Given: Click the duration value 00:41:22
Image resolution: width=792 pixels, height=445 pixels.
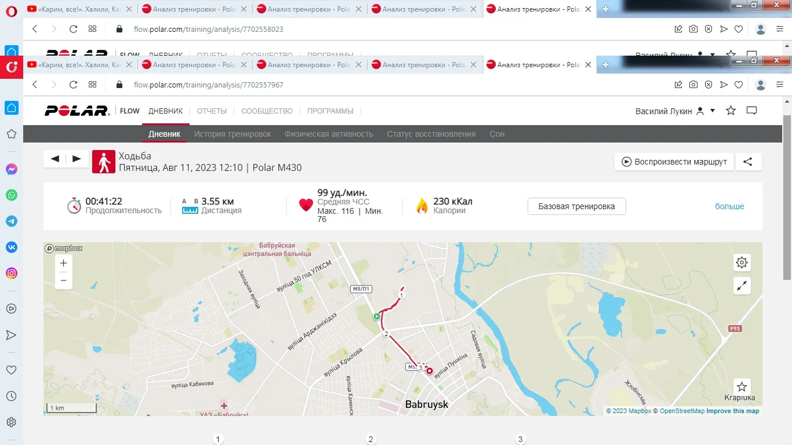Looking at the screenshot, I should [104, 202].
